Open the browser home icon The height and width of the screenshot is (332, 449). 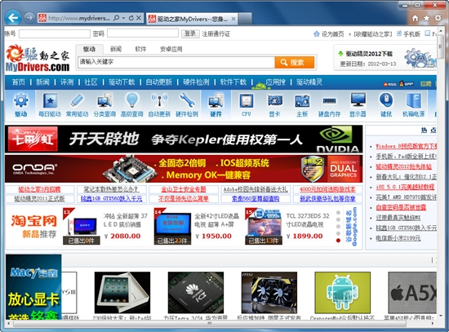(415, 18)
